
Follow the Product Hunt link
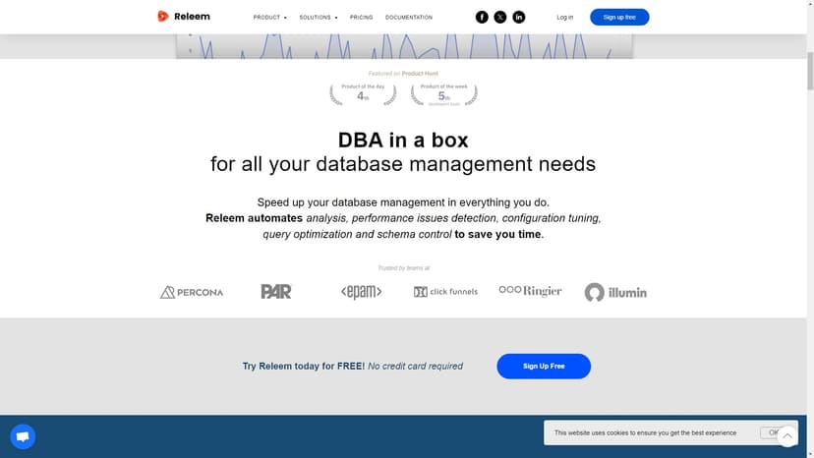[420, 74]
